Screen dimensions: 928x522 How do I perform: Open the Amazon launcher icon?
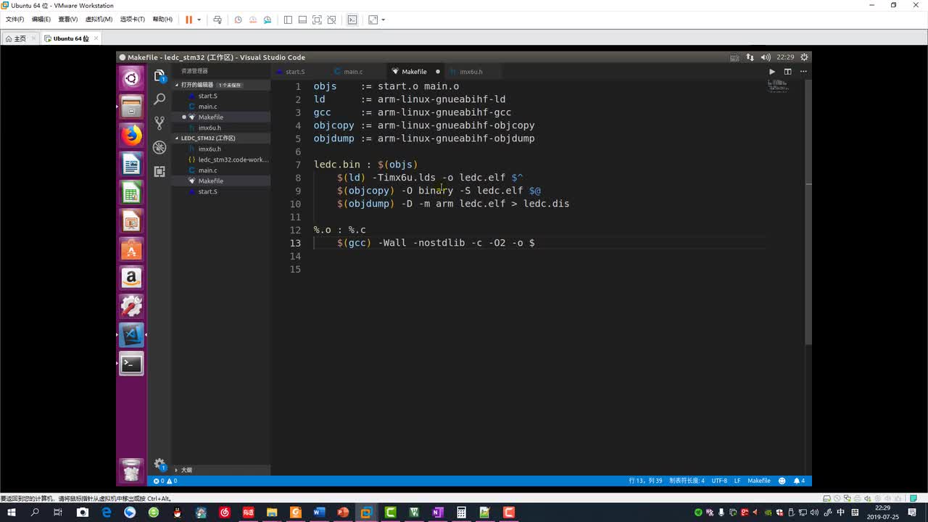pos(131,278)
